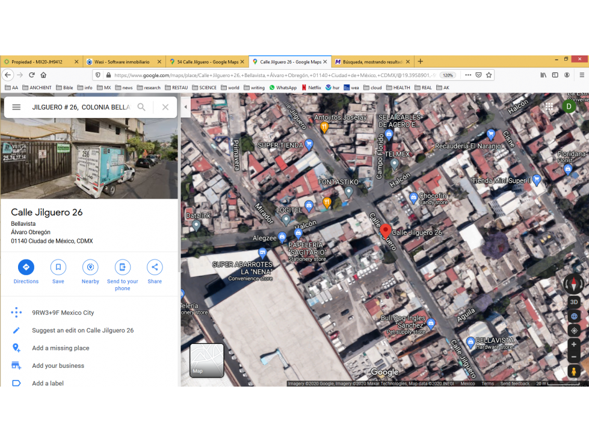Screen dimensions: 589x442
Task: Select the SUPER TIENDA store marker
Action: point(309,144)
